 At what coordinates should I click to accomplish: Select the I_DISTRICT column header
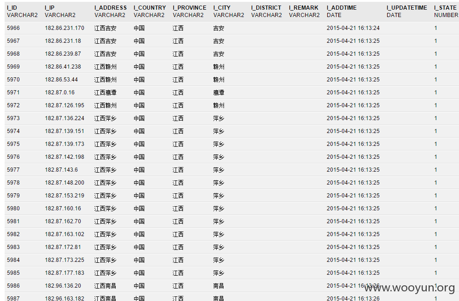point(266,8)
